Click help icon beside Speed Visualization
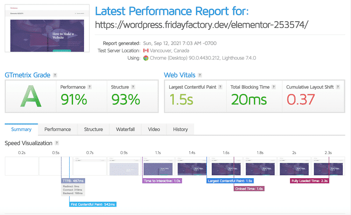Screen dimensions: 351x215 (57, 143)
